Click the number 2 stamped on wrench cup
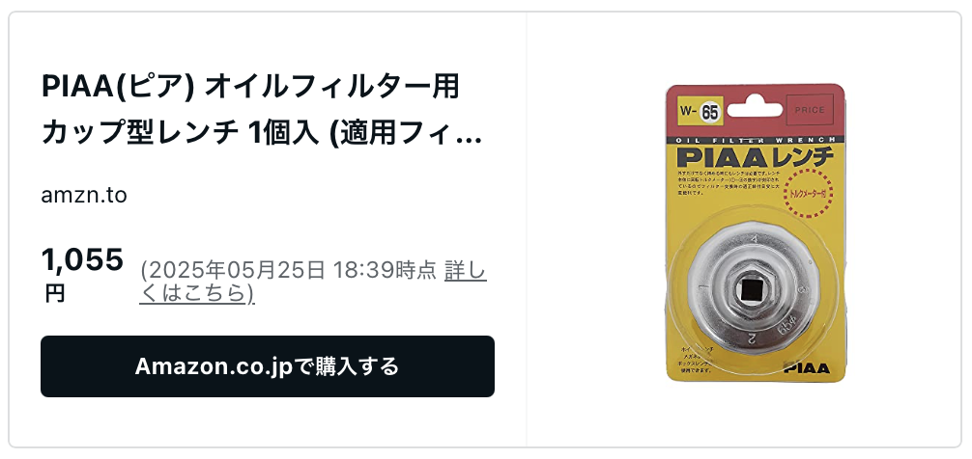This screenshot has width=972, height=459. tap(751, 338)
